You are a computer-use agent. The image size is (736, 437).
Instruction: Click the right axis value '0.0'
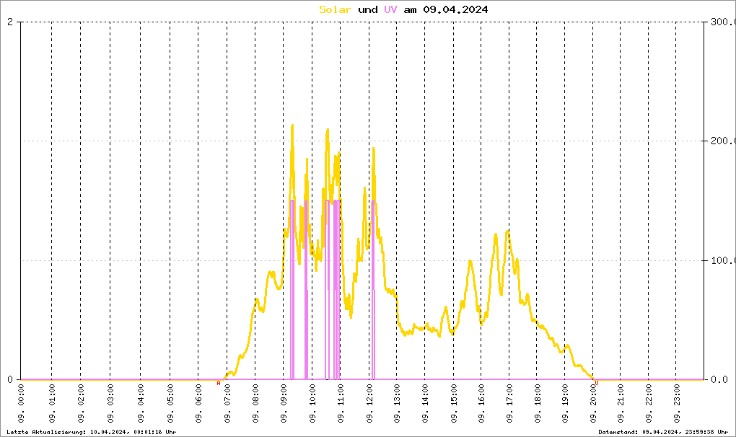719,379
